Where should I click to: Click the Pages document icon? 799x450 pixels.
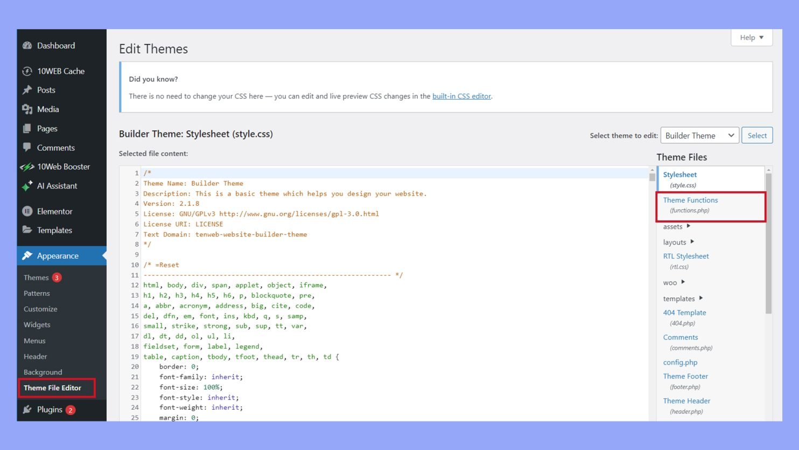(x=28, y=128)
